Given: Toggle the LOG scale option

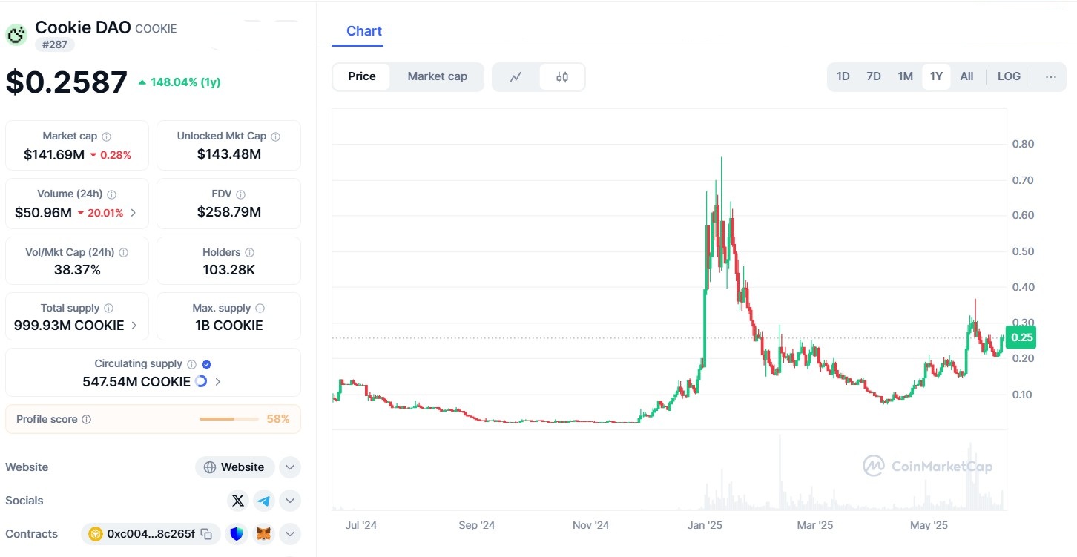Looking at the screenshot, I should tap(1009, 76).
